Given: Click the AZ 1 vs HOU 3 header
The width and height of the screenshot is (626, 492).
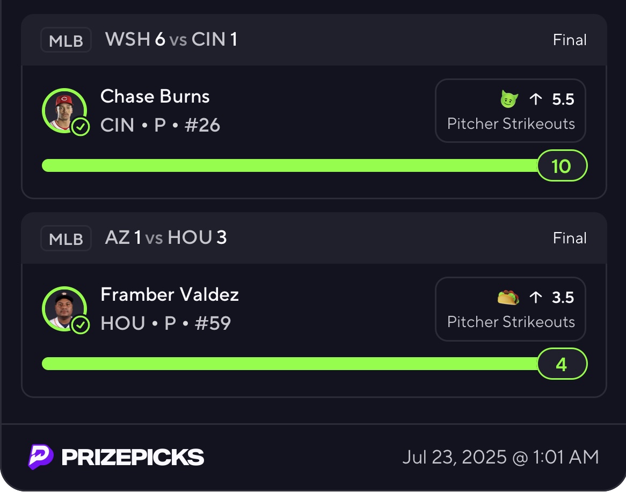Looking at the screenshot, I should [x=166, y=237].
